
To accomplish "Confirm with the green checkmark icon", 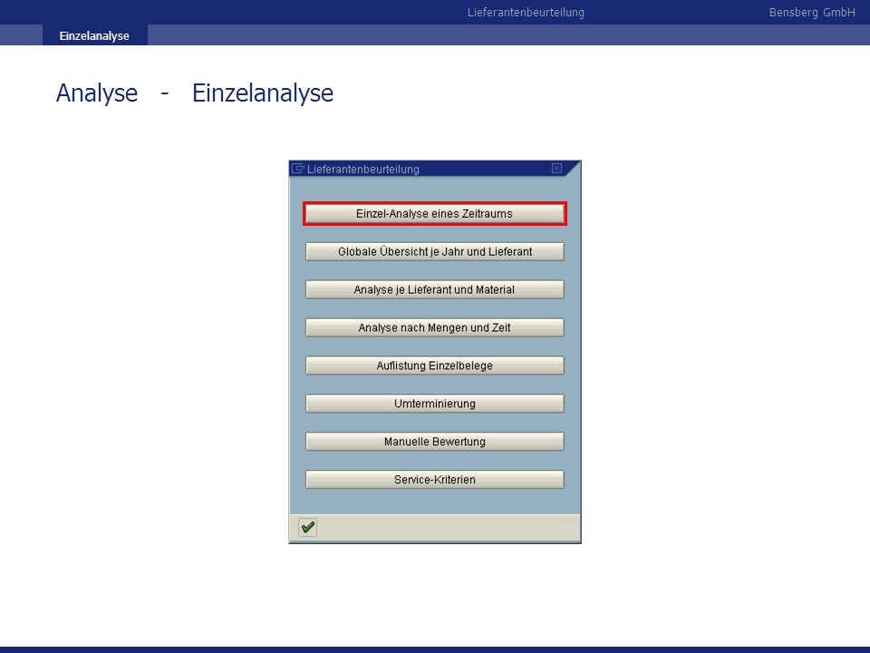I will [x=307, y=527].
